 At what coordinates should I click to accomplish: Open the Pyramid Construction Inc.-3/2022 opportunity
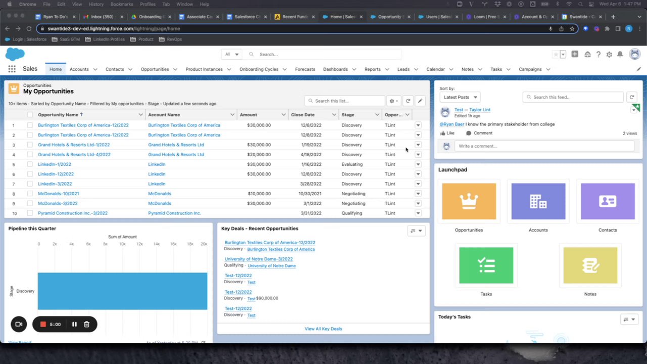click(73, 213)
